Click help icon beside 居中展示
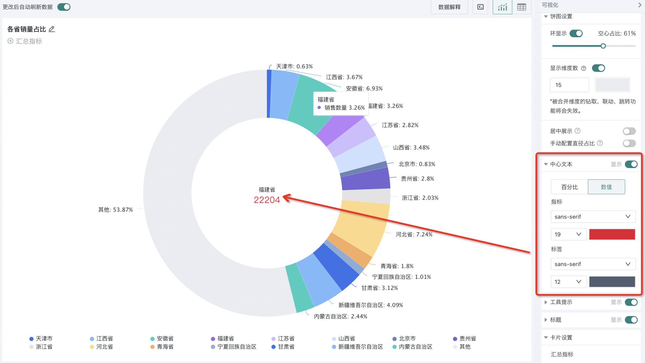645x363 pixels. (x=578, y=131)
